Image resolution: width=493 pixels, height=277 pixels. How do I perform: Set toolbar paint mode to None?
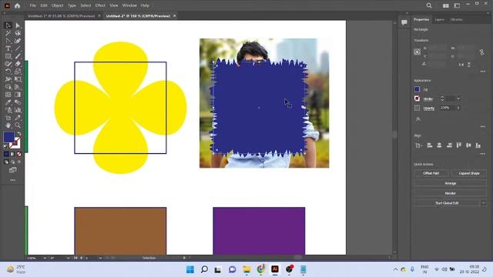[18, 154]
